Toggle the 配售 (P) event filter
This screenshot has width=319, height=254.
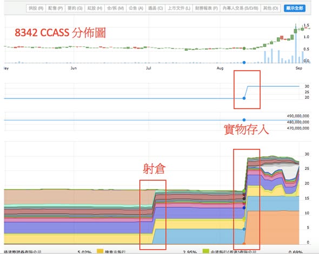click(55, 8)
